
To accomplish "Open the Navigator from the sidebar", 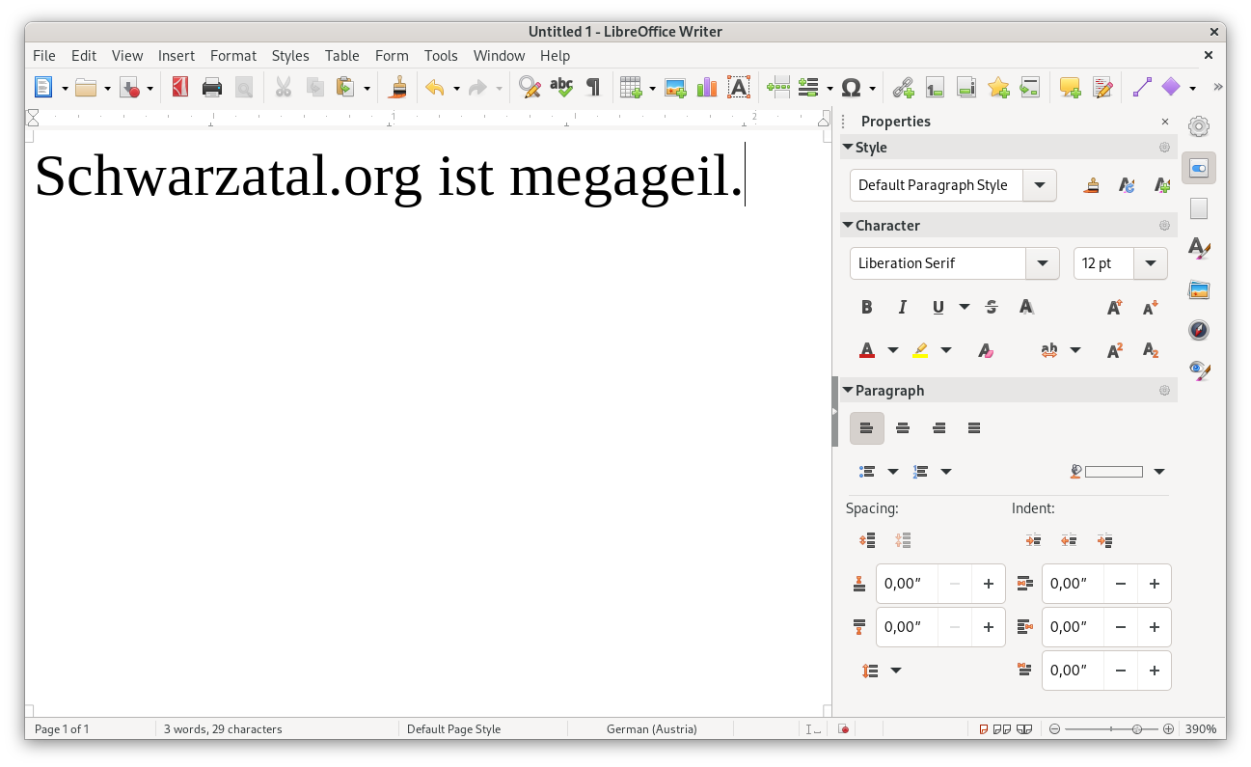I will click(1198, 330).
